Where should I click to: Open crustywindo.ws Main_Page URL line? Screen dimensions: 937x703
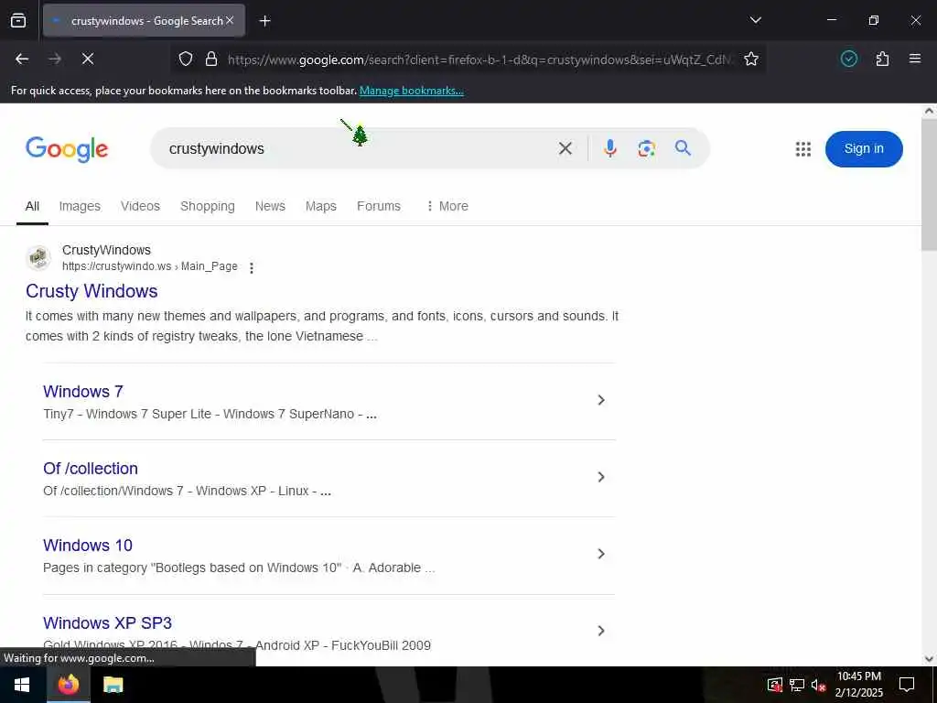point(149,266)
